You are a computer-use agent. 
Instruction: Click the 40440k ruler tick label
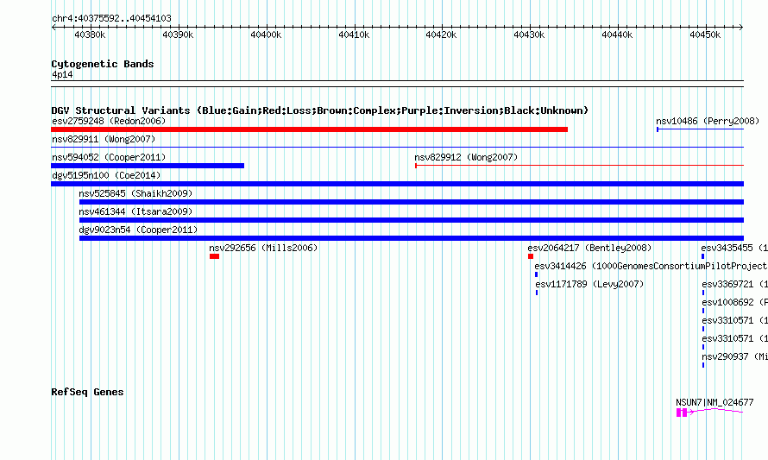coord(617,35)
